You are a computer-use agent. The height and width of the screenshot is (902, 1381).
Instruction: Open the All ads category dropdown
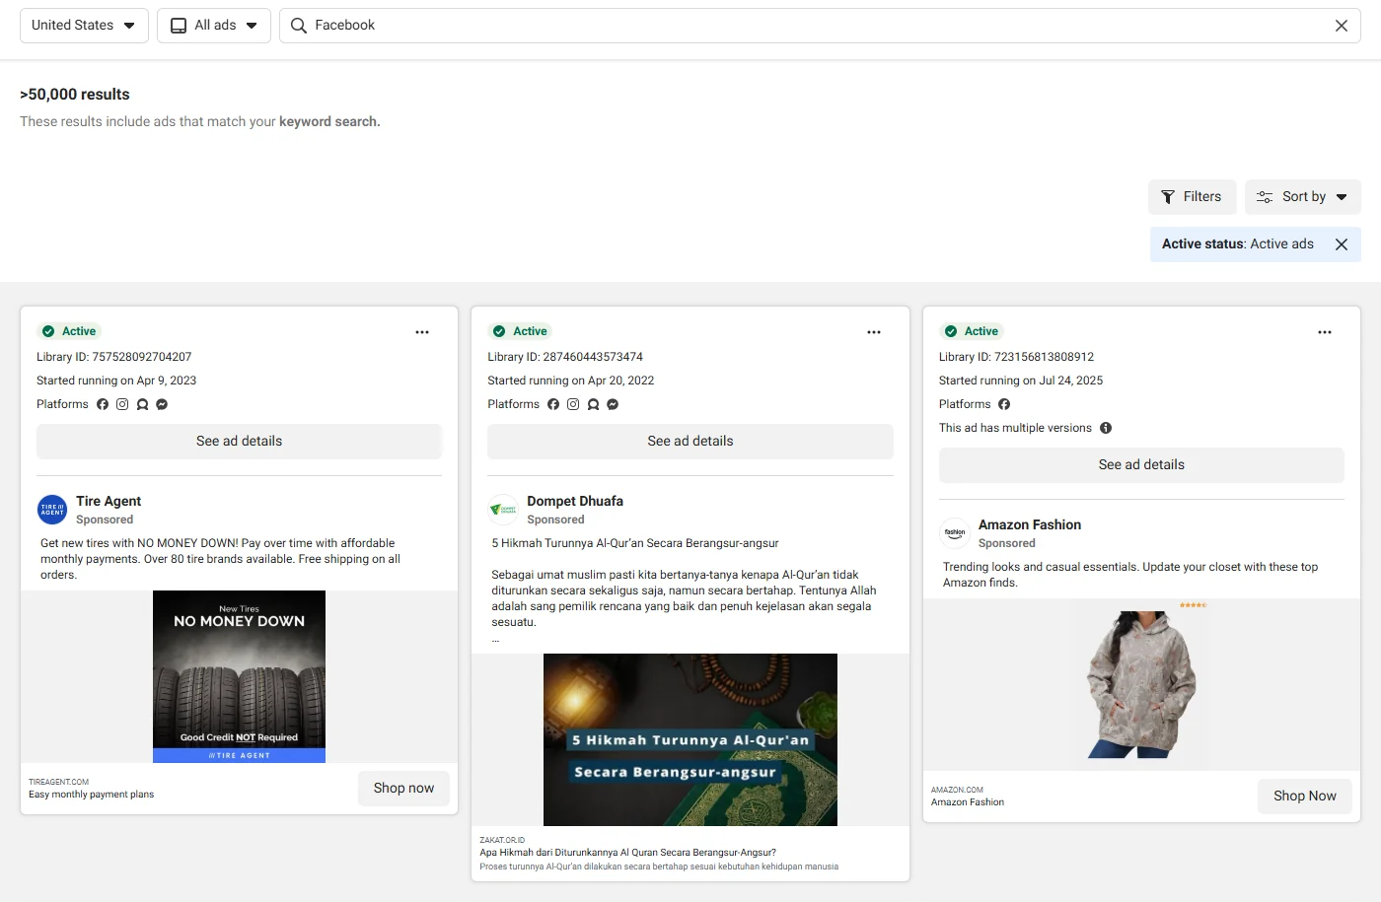(214, 26)
